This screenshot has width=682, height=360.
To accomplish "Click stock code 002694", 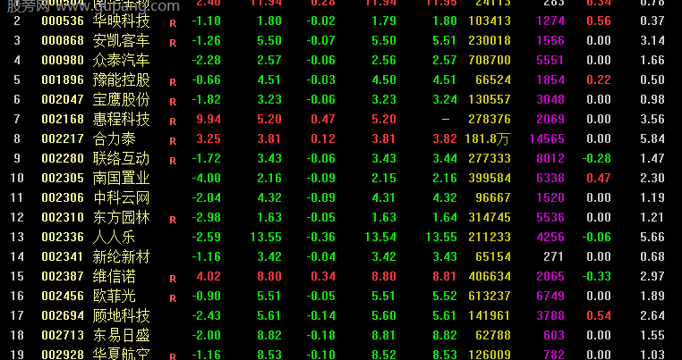I will 63,315.
